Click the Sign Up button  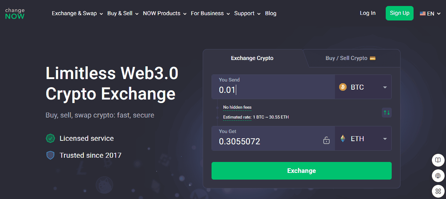point(399,13)
